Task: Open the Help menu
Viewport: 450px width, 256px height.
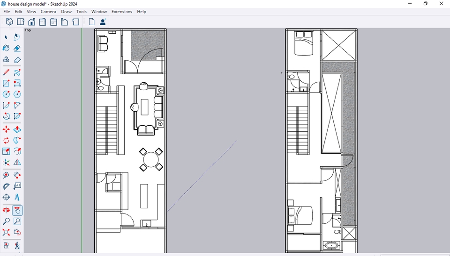Action: (x=142, y=11)
